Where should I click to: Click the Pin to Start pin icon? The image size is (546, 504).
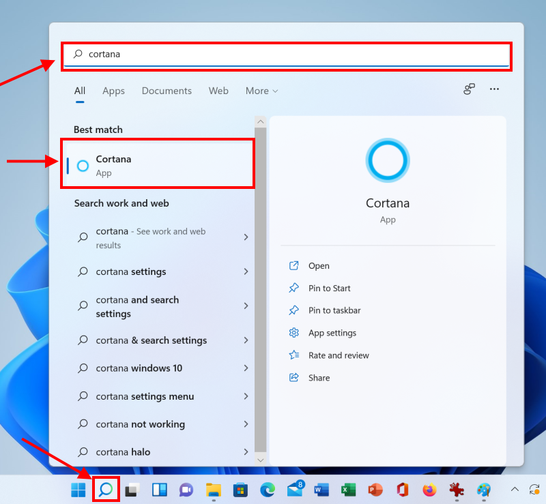[x=294, y=288]
